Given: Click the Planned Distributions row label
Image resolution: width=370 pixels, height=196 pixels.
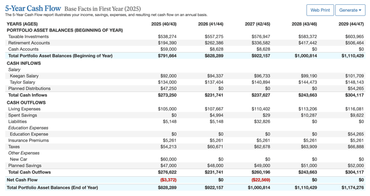Looking at the screenshot, I should pyautogui.click(x=29, y=88).
